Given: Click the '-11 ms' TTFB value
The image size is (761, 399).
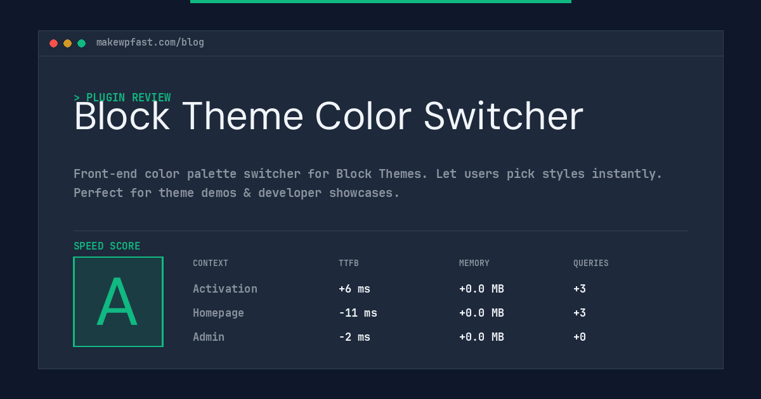Looking at the screenshot, I should pyautogui.click(x=358, y=313).
